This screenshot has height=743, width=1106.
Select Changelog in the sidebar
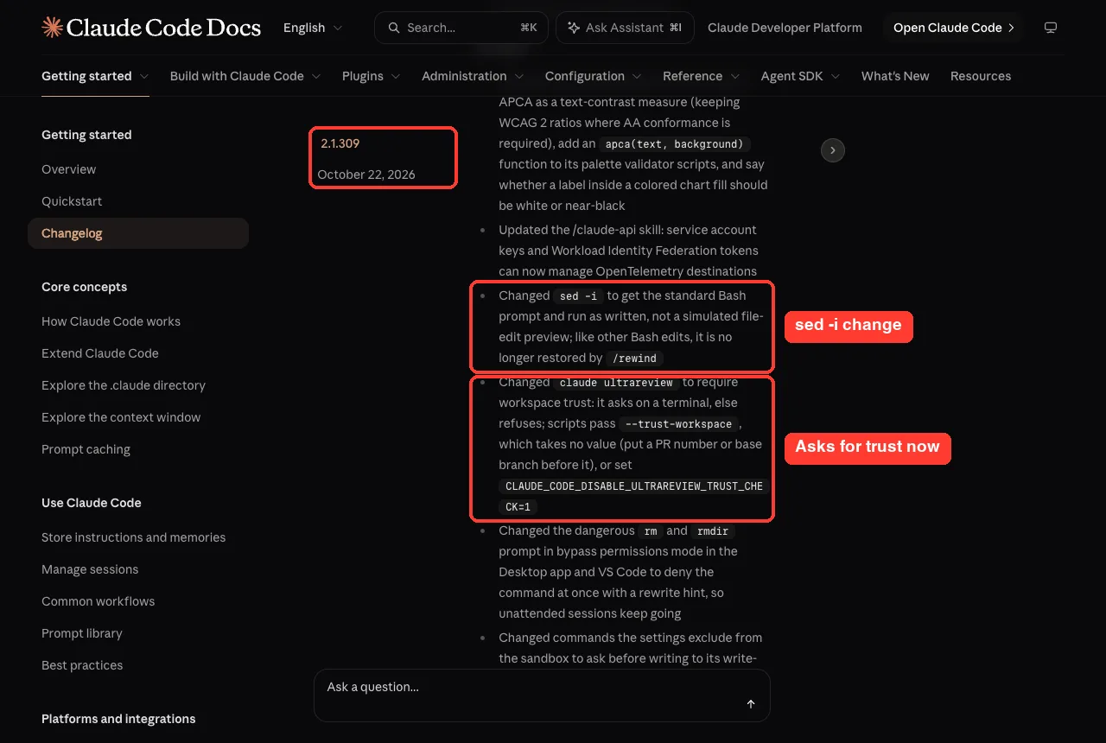coord(138,233)
